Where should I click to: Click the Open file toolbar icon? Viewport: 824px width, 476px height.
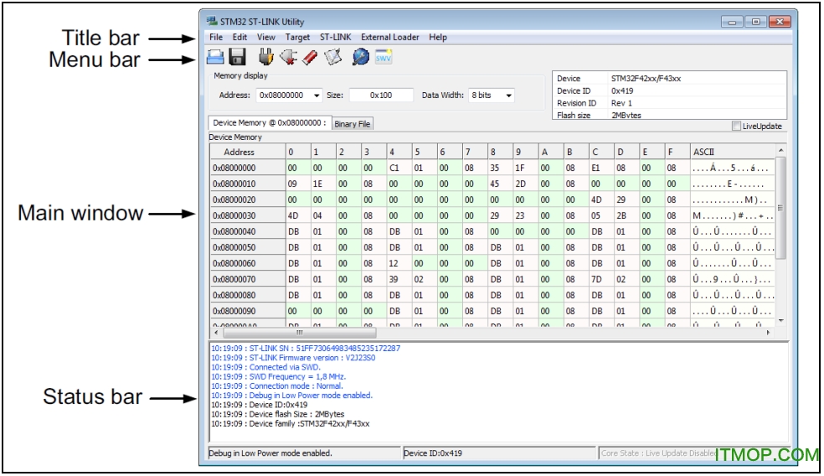pyautogui.click(x=215, y=57)
